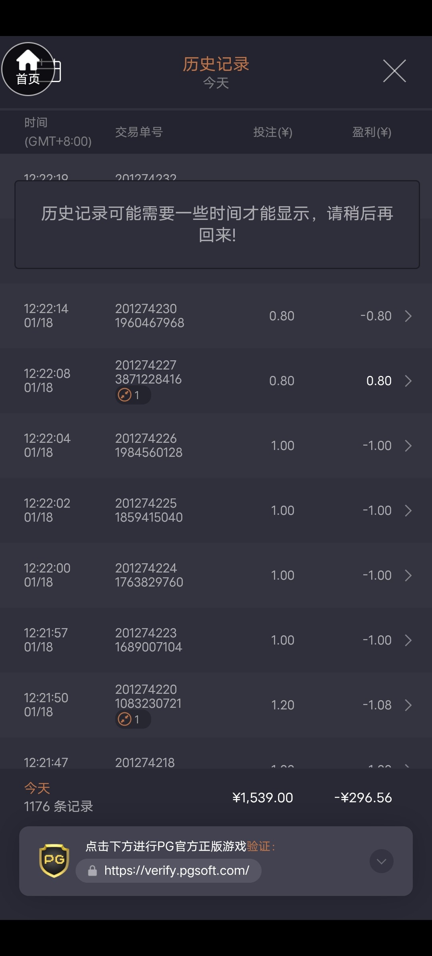Open the arrow for record 201274226
The image size is (432, 956).
pyautogui.click(x=408, y=446)
